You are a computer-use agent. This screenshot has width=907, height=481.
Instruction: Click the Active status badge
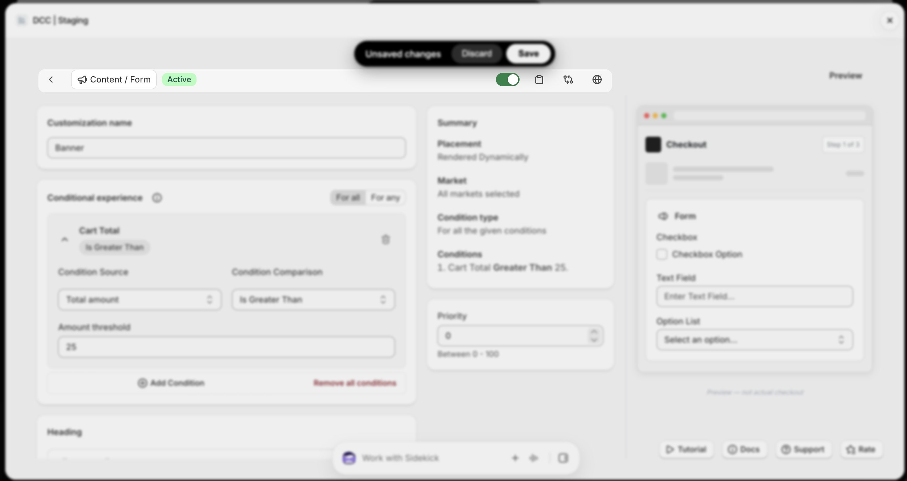179,80
